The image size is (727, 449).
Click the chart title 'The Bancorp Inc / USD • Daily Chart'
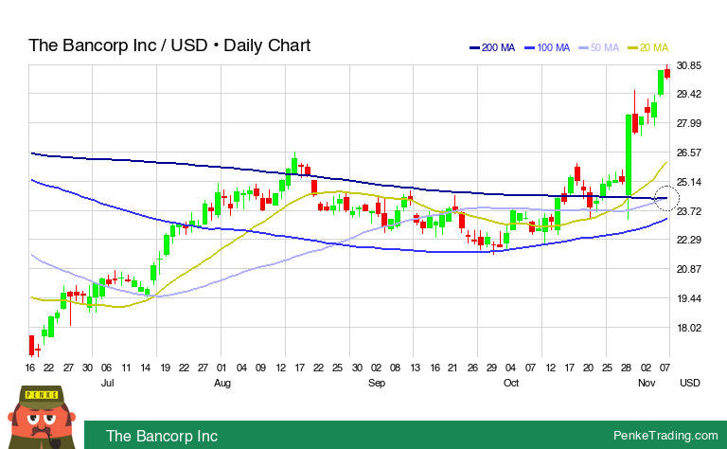pyautogui.click(x=169, y=45)
